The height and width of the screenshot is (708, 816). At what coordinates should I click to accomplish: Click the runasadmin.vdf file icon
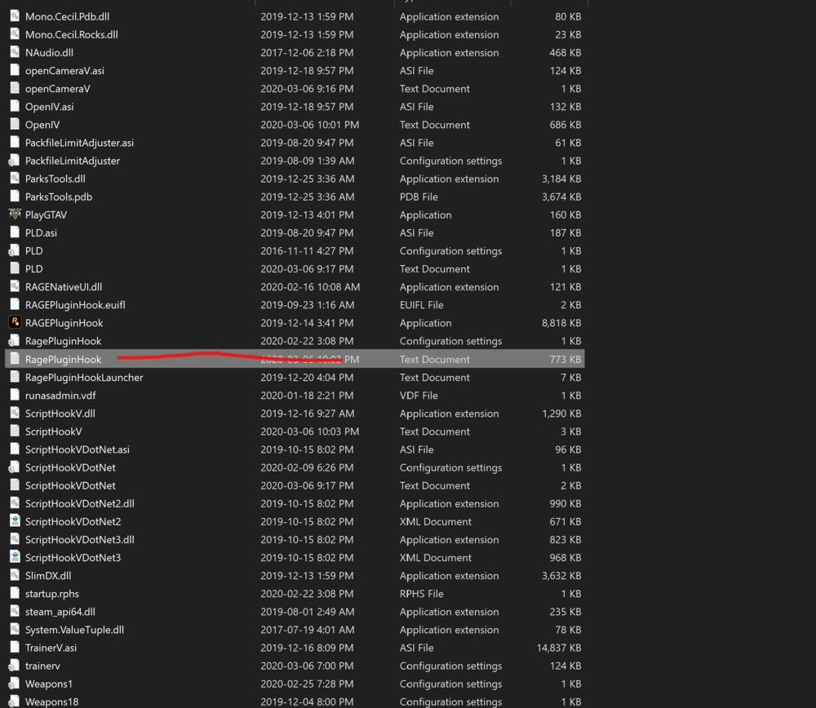[x=14, y=395]
